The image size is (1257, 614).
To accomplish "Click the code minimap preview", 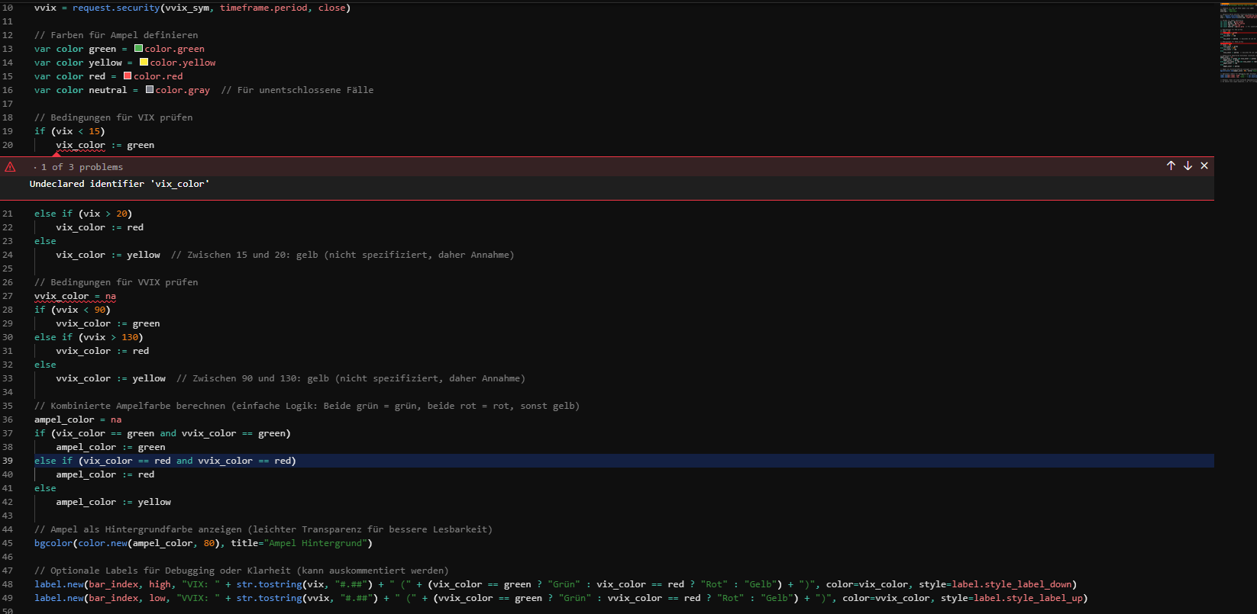I will [1237, 42].
